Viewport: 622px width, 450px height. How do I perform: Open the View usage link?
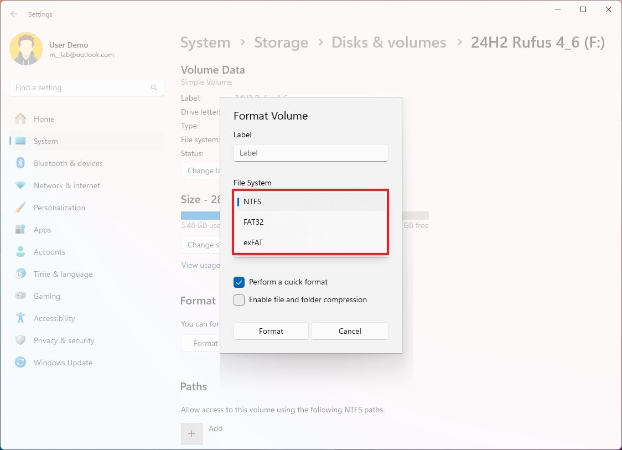click(x=200, y=265)
